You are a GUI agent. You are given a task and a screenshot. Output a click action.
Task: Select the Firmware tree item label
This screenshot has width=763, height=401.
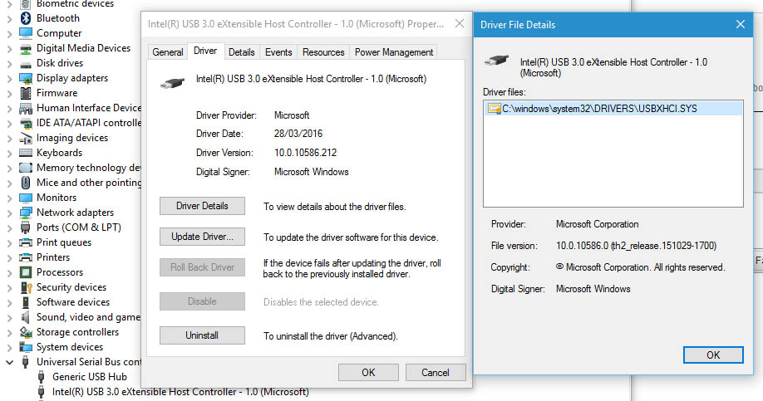coord(57,93)
